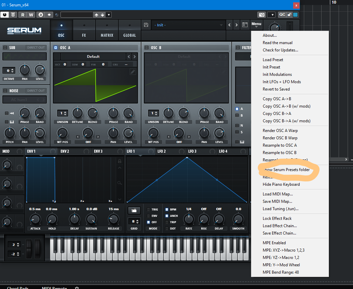Enable the SUB oscillator checkbox
The height and width of the screenshot is (289, 353).
[5, 48]
